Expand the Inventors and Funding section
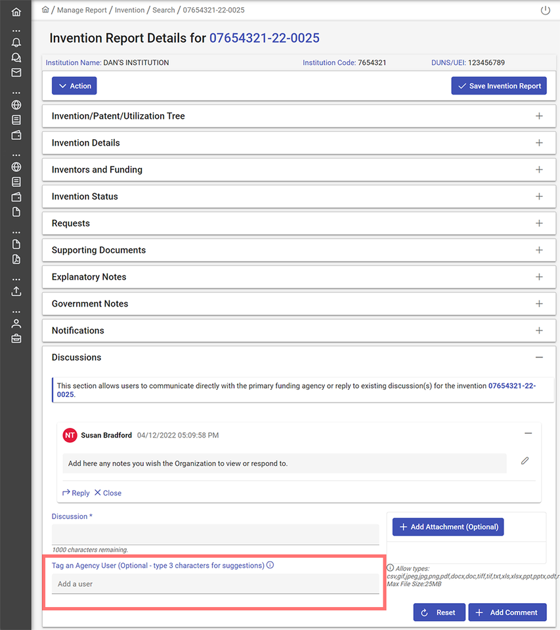Screen dimensions: 560x630 click(539, 169)
